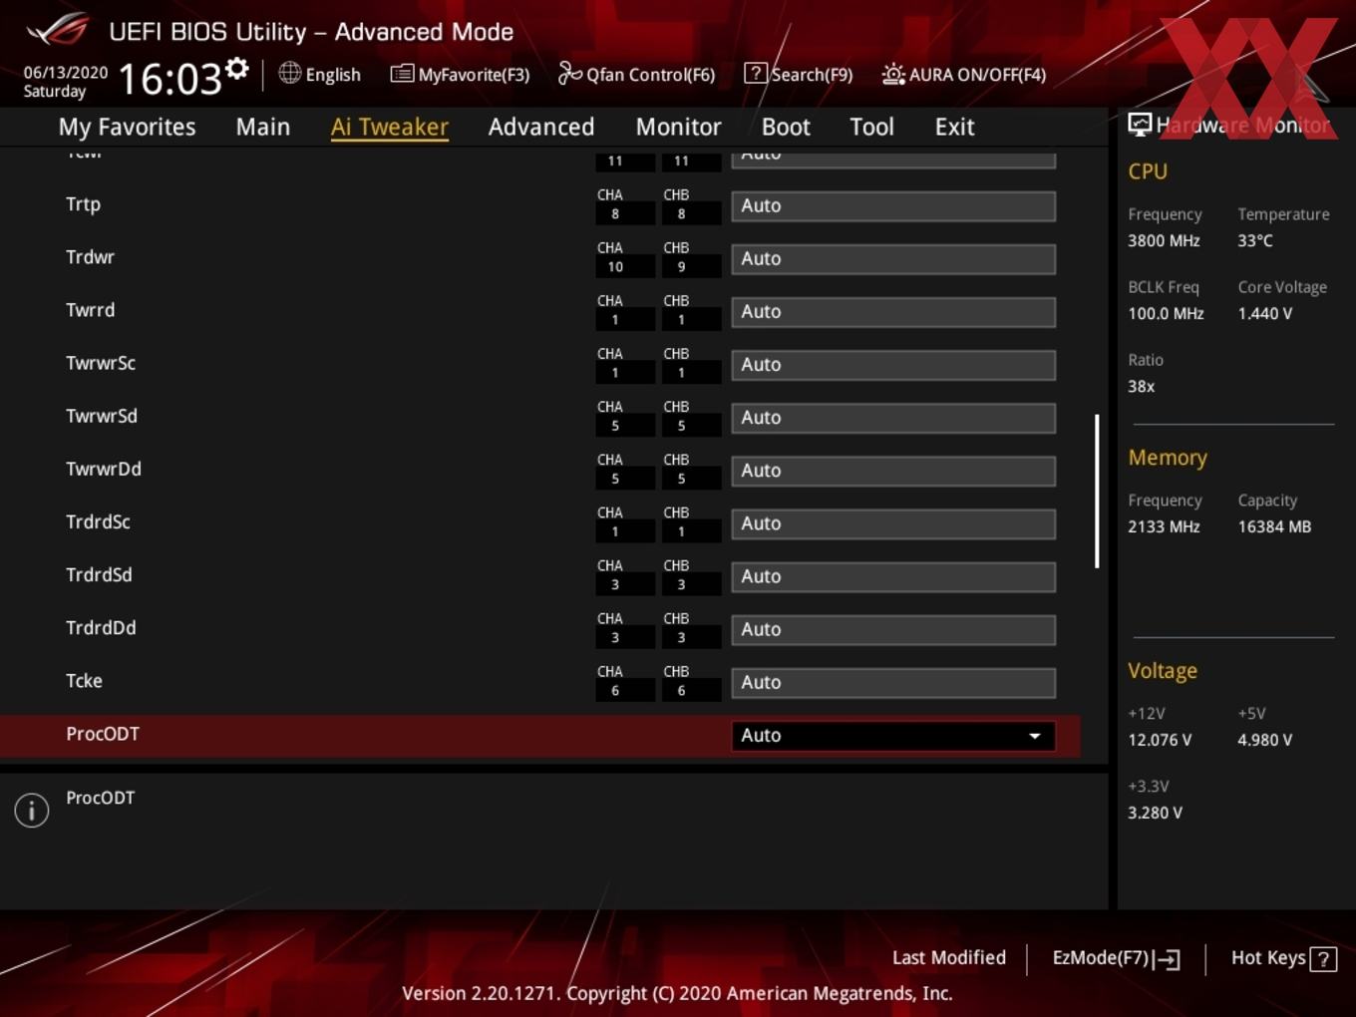The width and height of the screenshot is (1356, 1017).
Task: Select the Ai Tweaker tab
Action: tap(390, 127)
